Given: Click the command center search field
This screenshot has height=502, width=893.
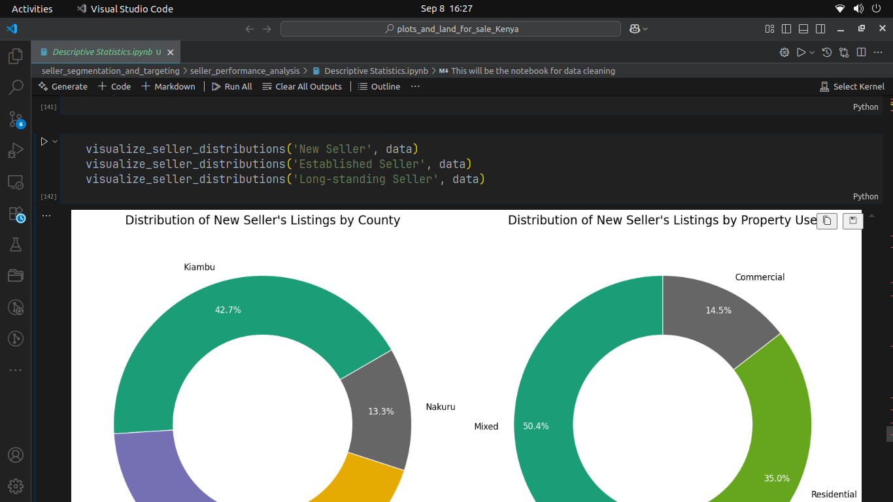Looking at the screenshot, I should point(450,29).
